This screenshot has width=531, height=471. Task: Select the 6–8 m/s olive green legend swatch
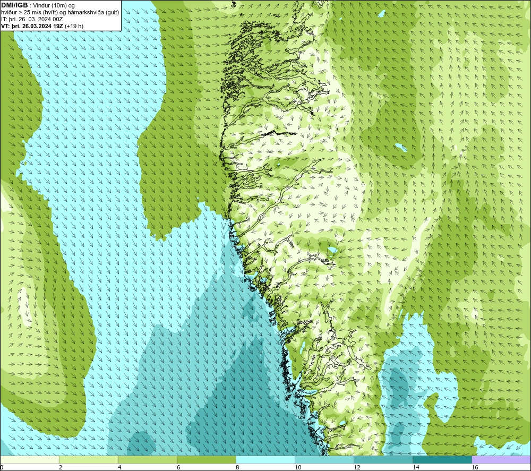[207, 459]
